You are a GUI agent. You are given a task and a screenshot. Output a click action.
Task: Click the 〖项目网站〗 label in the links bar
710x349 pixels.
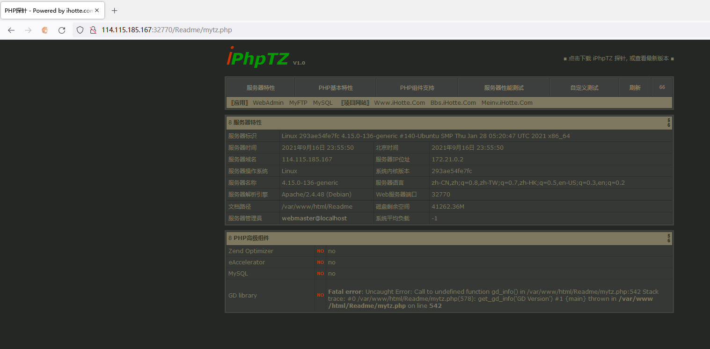pos(355,103)
